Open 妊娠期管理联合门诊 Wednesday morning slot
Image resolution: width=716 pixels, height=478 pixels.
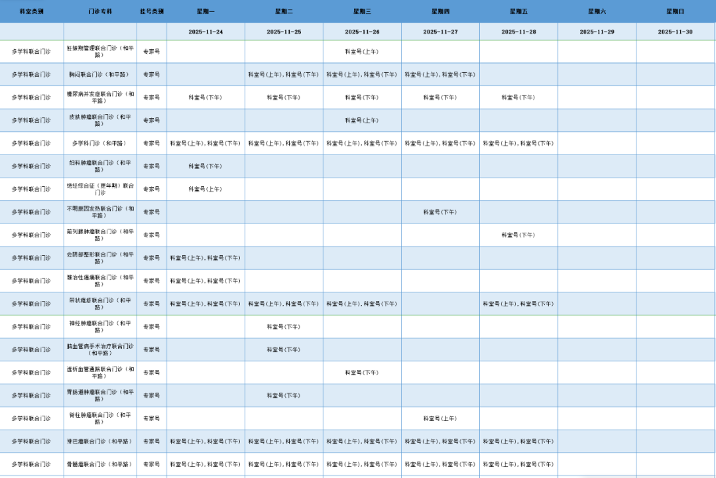pos(362,51)
